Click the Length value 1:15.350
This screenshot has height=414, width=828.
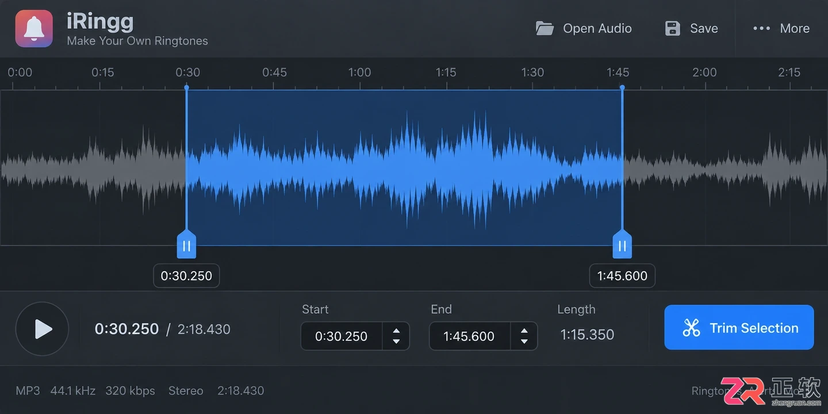pyautogui.click(x=587, y=335)
